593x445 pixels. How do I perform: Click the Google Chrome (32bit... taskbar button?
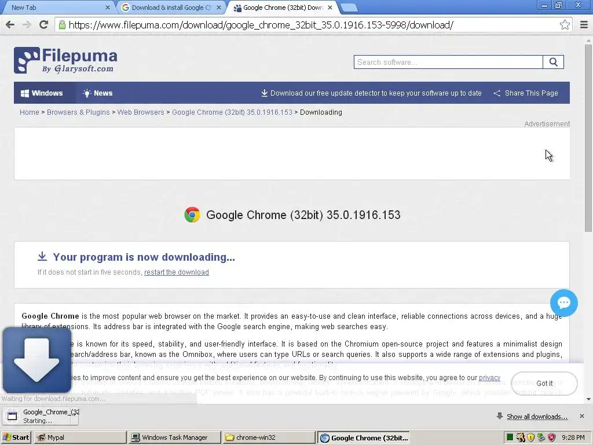tap(363, 437)
